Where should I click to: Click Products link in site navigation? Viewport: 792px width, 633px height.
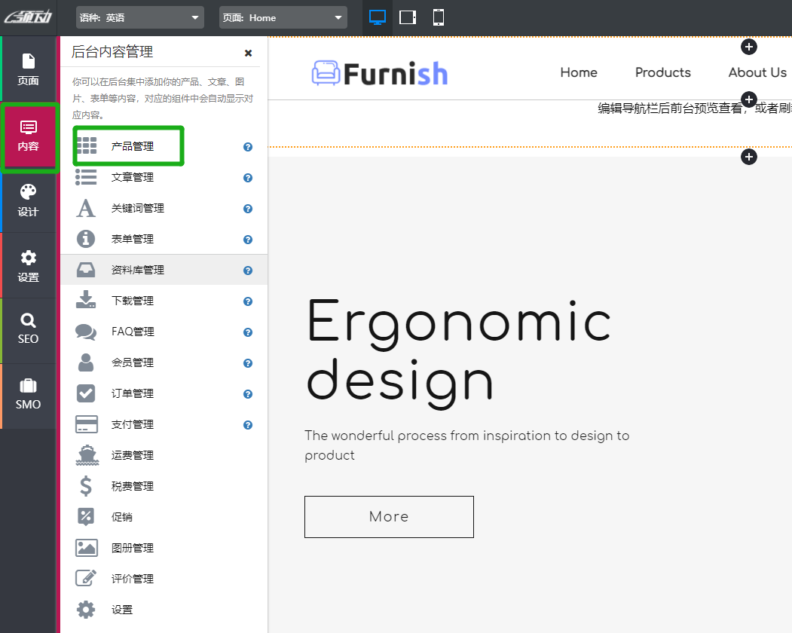[662, 72]
